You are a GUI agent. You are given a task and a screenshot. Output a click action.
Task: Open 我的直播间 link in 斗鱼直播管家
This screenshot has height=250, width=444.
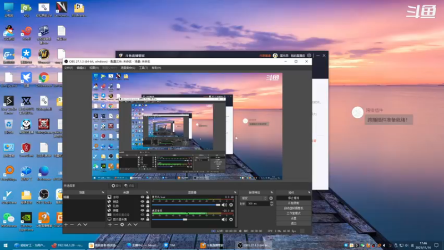pyautogui.click(x=297, y=56)
